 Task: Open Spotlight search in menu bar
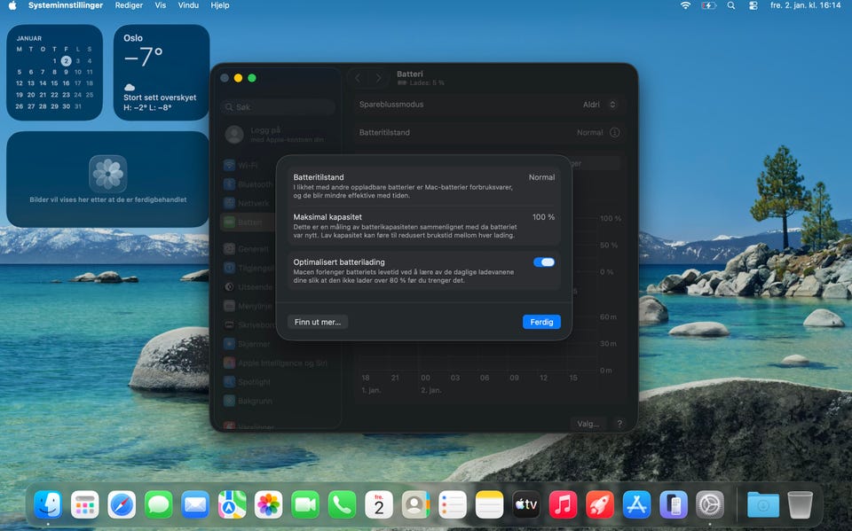730,5
